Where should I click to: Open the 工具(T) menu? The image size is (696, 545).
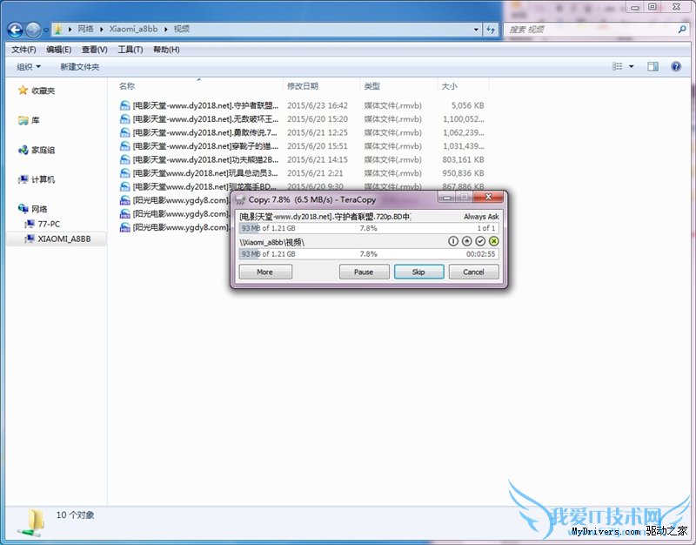(x=130, y=50)
